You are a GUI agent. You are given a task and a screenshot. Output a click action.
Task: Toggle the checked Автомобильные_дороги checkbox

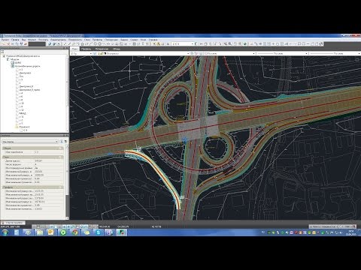click(13, 66)
